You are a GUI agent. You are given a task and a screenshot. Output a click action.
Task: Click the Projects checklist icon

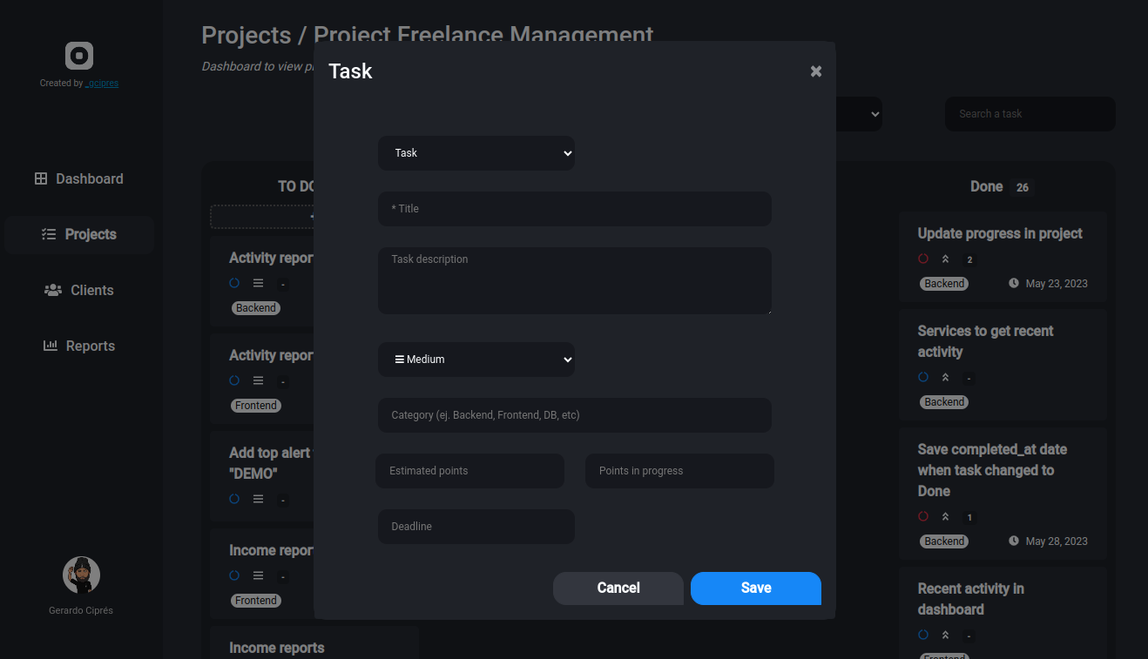(49, 234)
